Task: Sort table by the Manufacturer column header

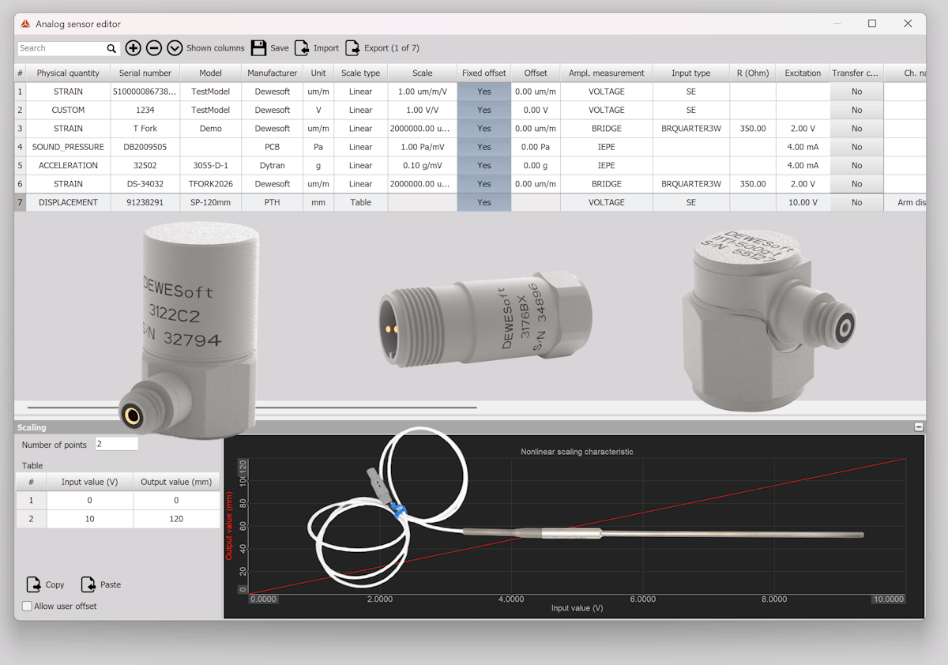Action: tap(272, 73)
